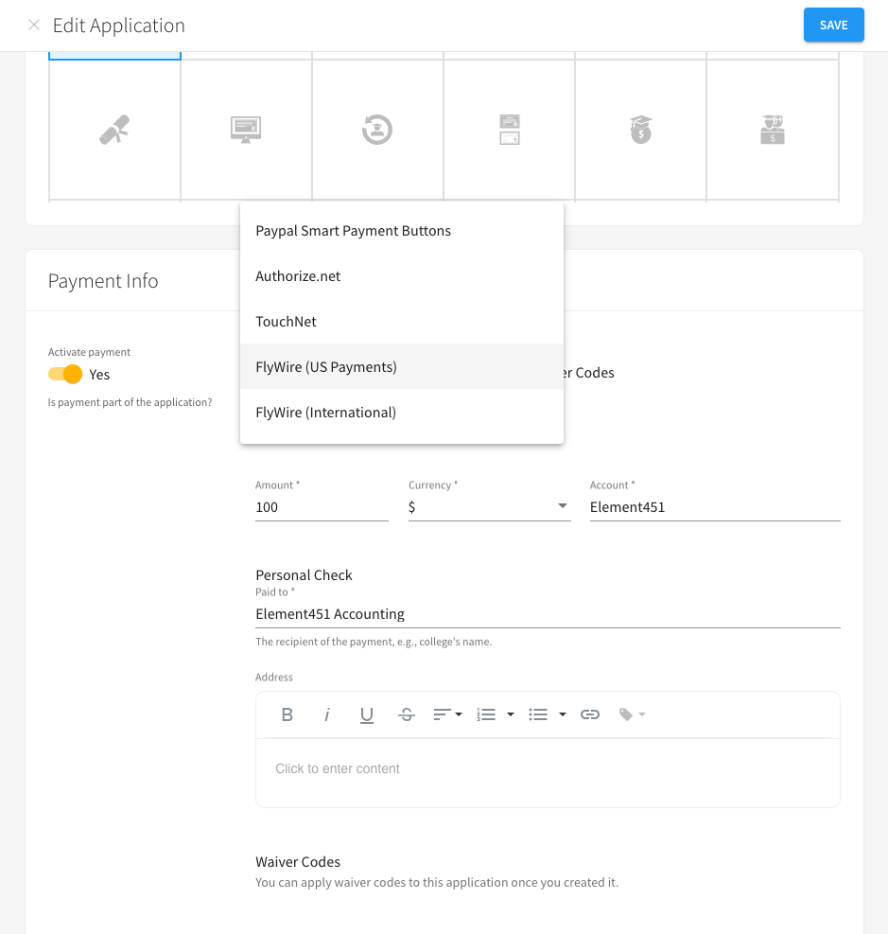This screenshot has height=934, width=888.
Task: Select the graduation cap with dollar icon
Action: (x=640, y=130)
